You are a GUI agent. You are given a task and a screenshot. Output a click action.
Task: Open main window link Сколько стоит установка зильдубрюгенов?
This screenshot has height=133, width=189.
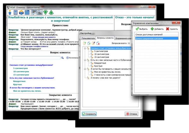click(x=31, y=65)
